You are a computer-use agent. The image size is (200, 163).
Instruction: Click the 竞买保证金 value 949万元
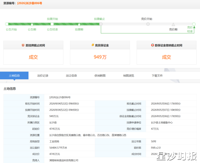tap(54, 116)
